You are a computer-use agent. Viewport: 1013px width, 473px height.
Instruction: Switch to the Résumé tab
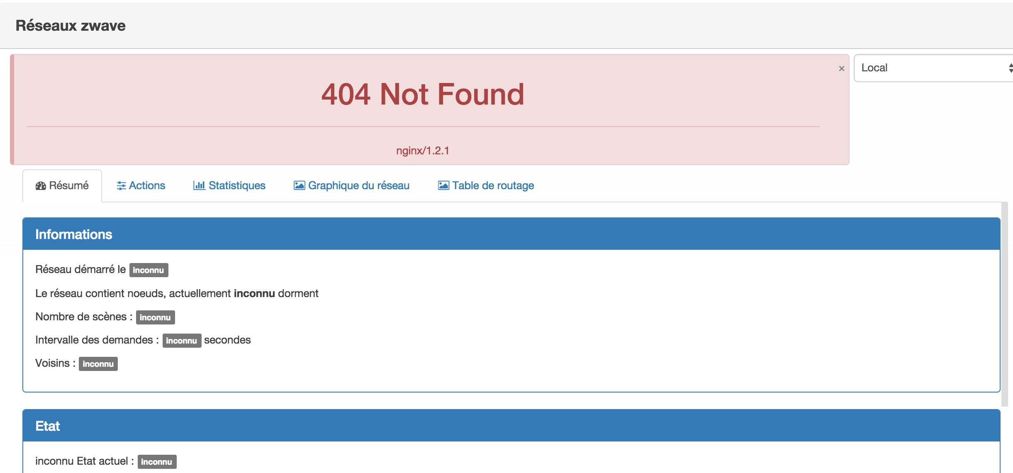click(x=62, y=185)
